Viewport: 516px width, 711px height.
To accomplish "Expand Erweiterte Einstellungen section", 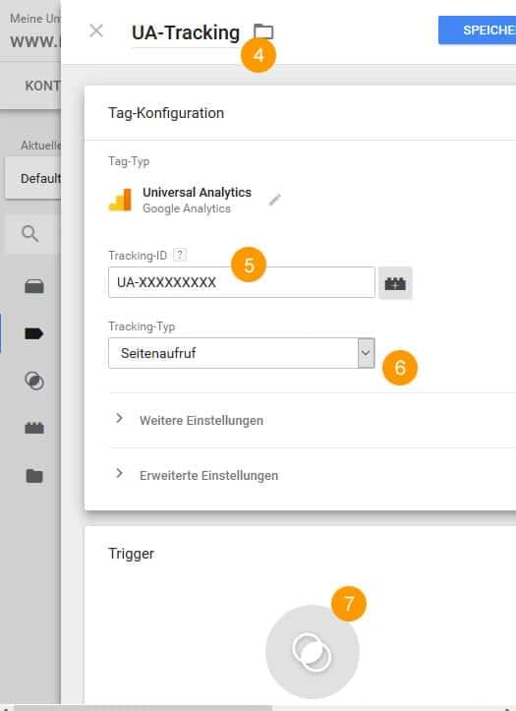I will point(208,475).
